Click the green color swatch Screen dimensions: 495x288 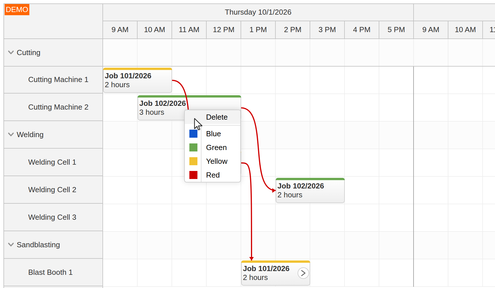point(193,147)
